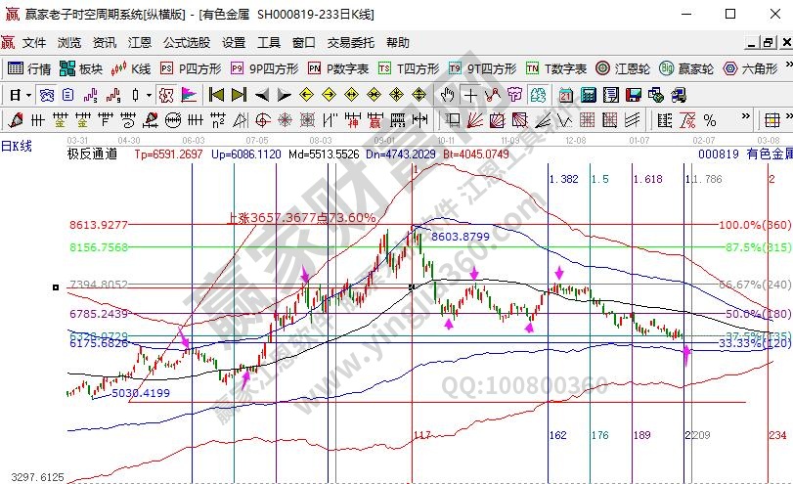Select the hand pan tool
This screenshot has width=793, height=484.
[448, 95]
